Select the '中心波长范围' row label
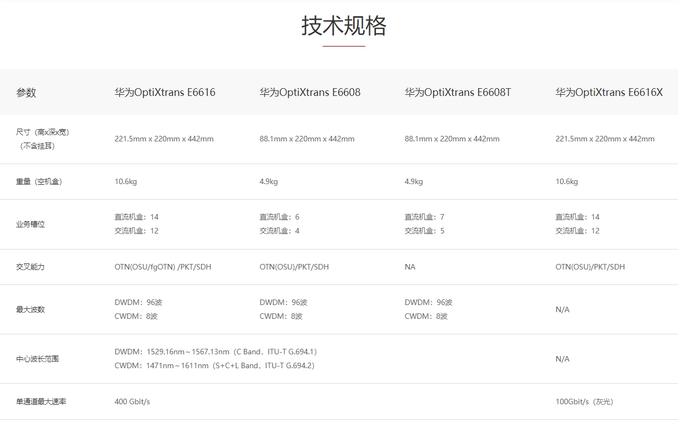678x422 pixels. tap(37, 359)
